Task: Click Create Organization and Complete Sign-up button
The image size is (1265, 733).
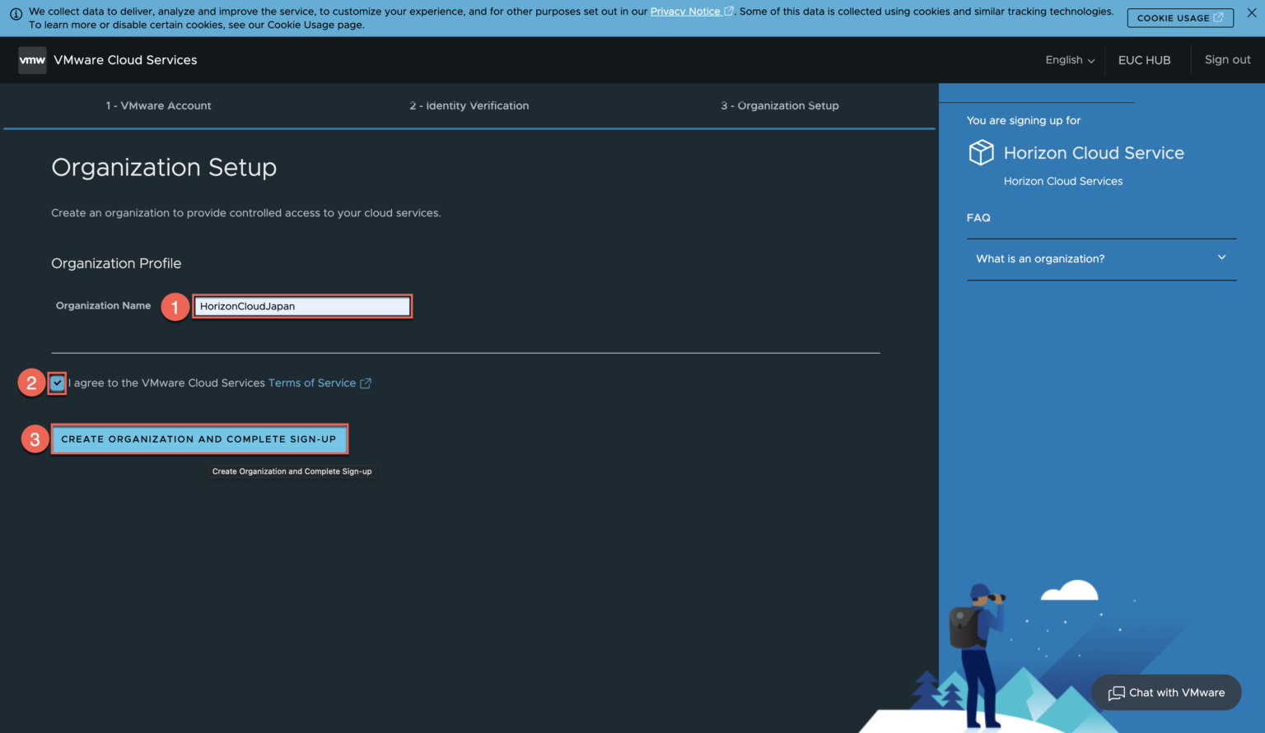Action: [199, 439]
